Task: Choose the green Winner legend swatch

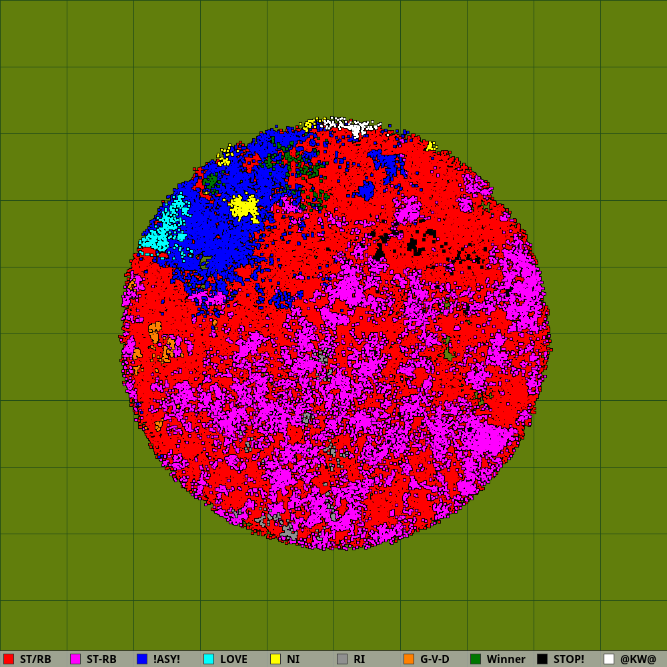Action: tap(476, 659)
